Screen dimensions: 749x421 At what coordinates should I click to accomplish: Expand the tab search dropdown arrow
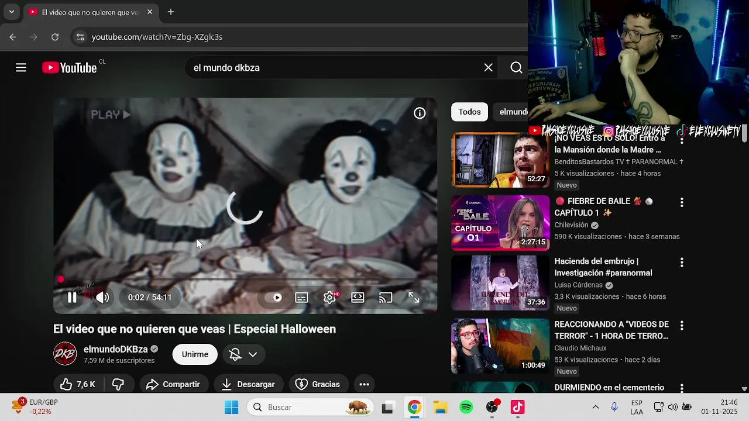tap(11, 12)
